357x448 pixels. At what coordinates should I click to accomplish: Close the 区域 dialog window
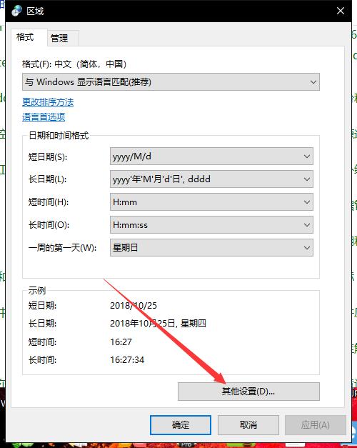(340, 11)
